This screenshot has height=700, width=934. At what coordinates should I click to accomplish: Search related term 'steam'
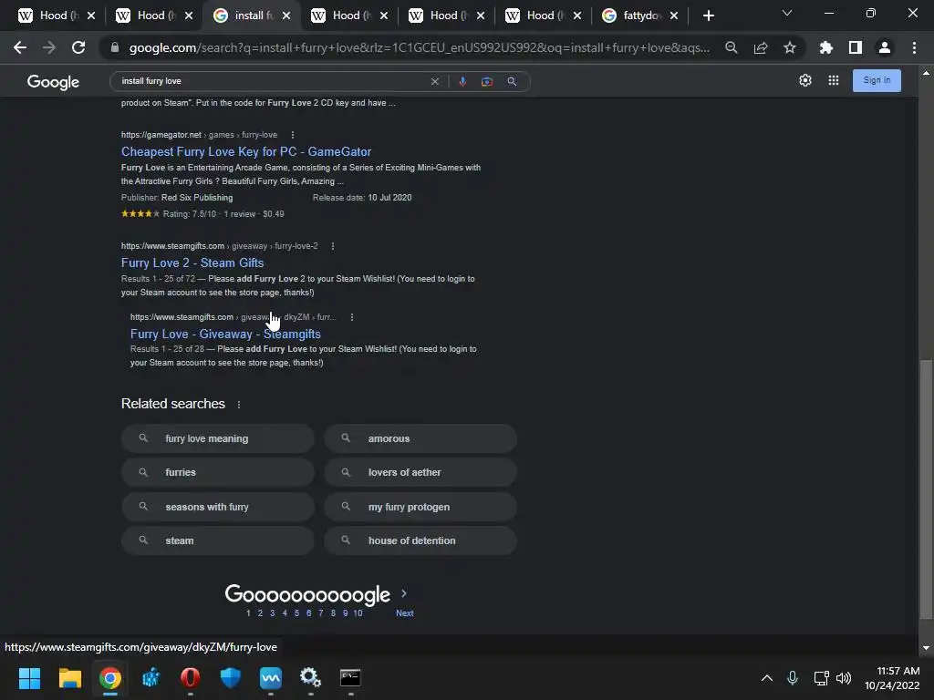click(x=217, y=541)
